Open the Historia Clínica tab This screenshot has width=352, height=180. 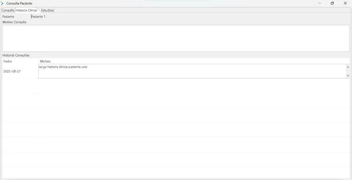pos(26,10)
